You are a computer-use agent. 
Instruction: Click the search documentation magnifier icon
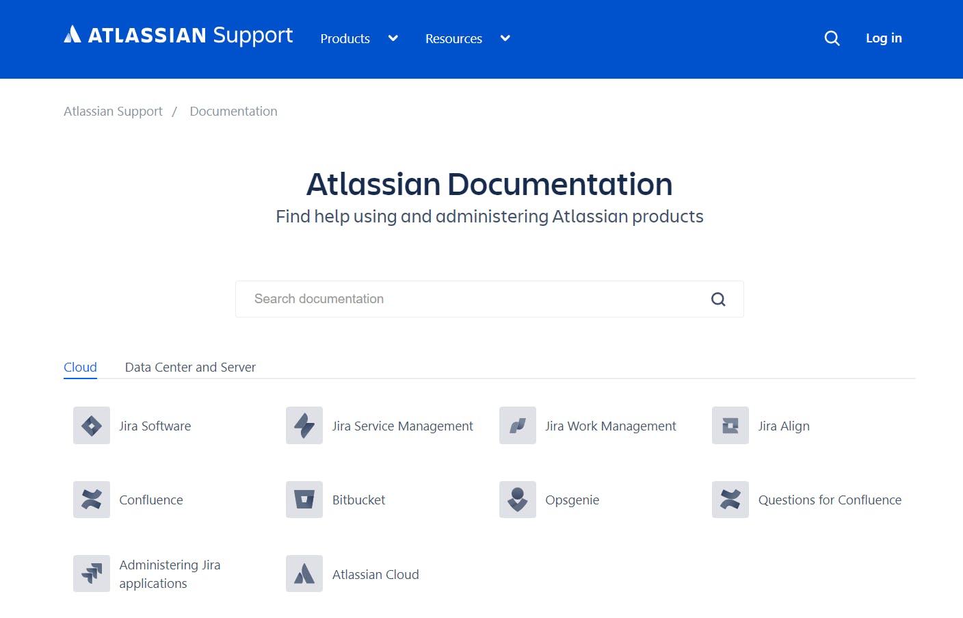point(718,299)
